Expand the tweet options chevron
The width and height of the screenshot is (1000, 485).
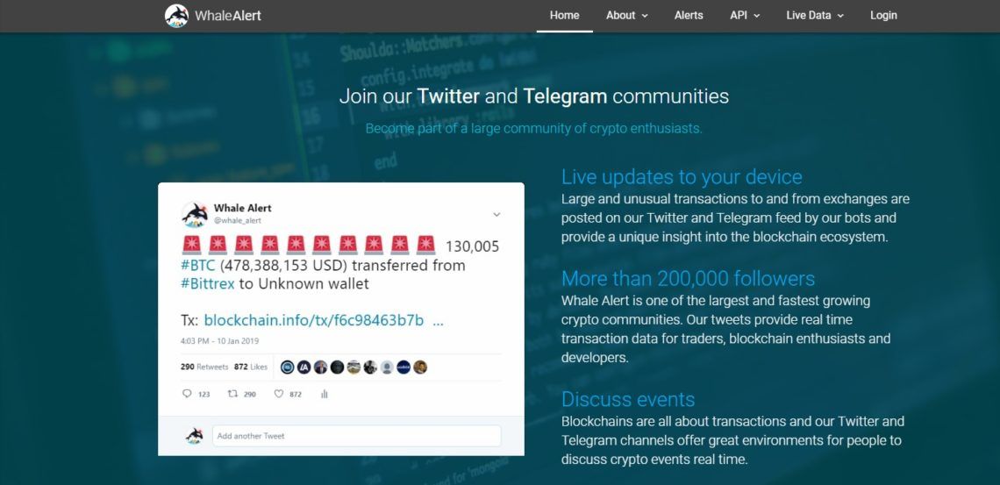(496, 215)
